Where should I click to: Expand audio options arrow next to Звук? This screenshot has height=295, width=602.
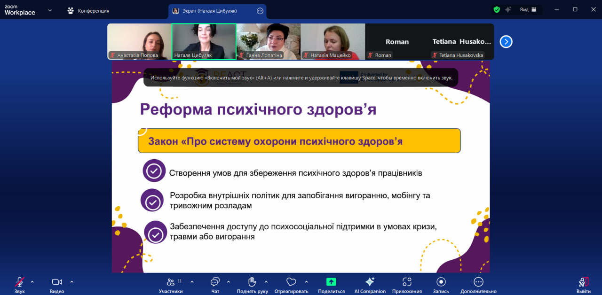32,282
